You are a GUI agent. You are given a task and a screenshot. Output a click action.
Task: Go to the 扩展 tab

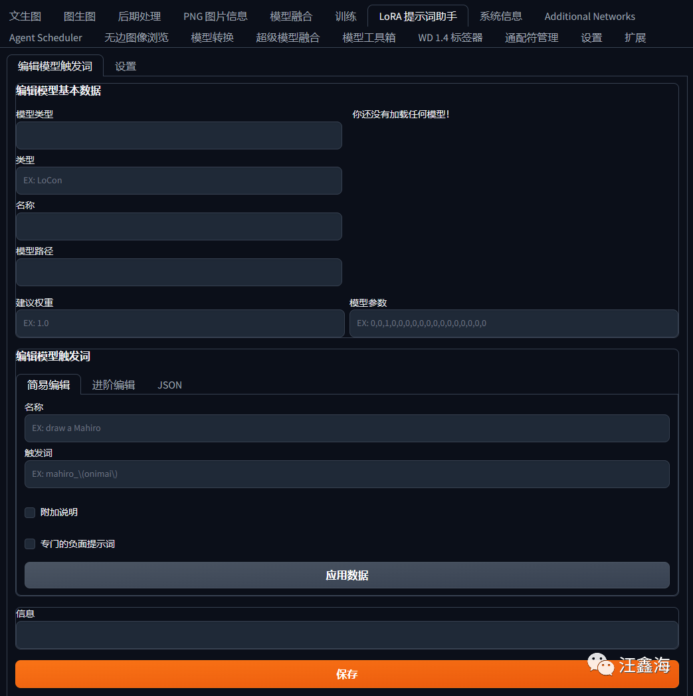tap(635, 38)
